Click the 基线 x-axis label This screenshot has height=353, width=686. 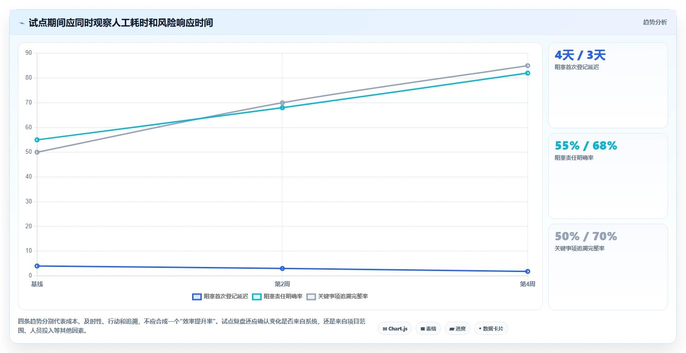(x=37, y=284)
